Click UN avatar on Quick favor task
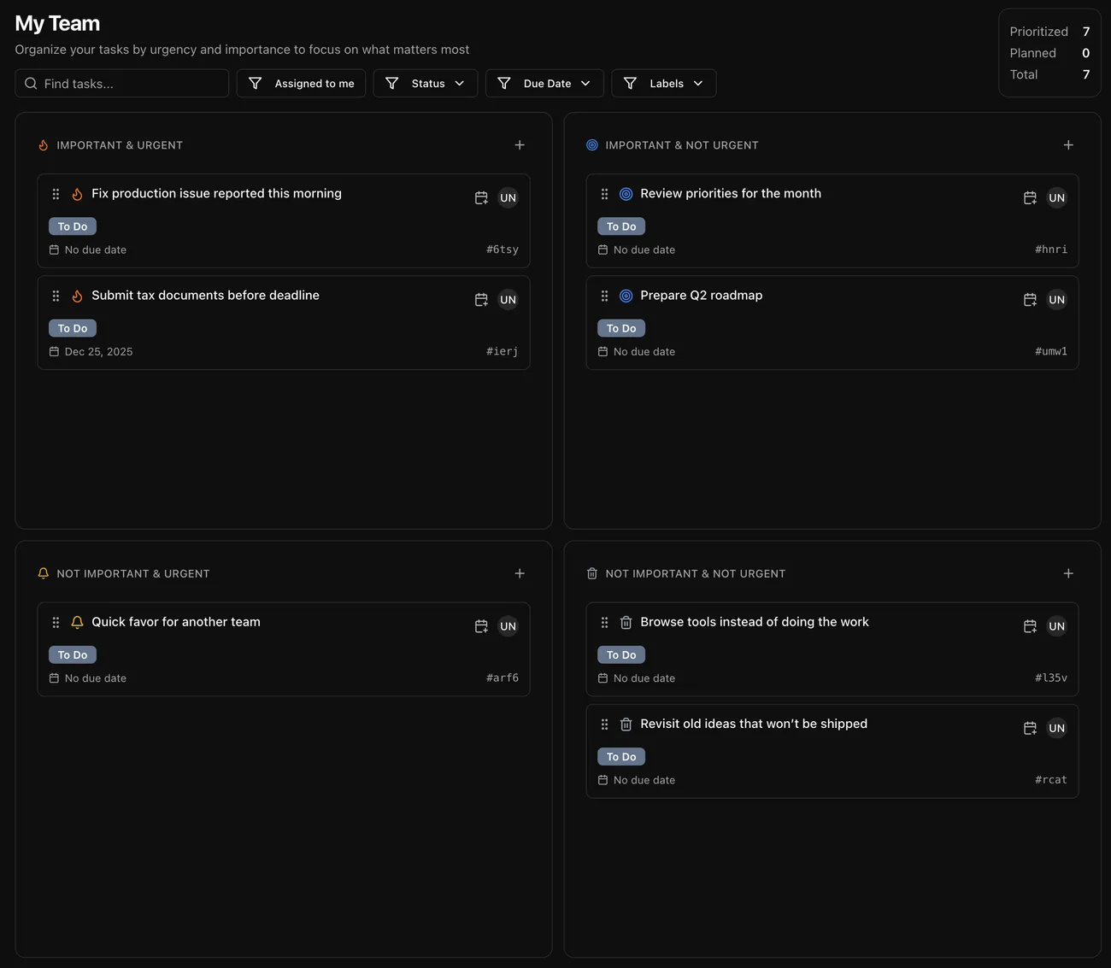 508,626
